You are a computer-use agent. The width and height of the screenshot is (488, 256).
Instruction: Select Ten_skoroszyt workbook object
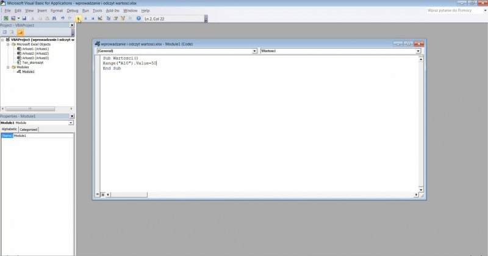coord(34,63)
